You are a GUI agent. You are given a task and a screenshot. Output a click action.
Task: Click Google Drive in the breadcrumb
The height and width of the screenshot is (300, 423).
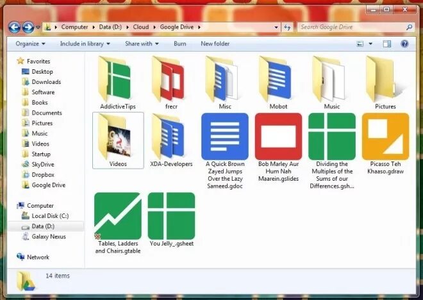177,27
